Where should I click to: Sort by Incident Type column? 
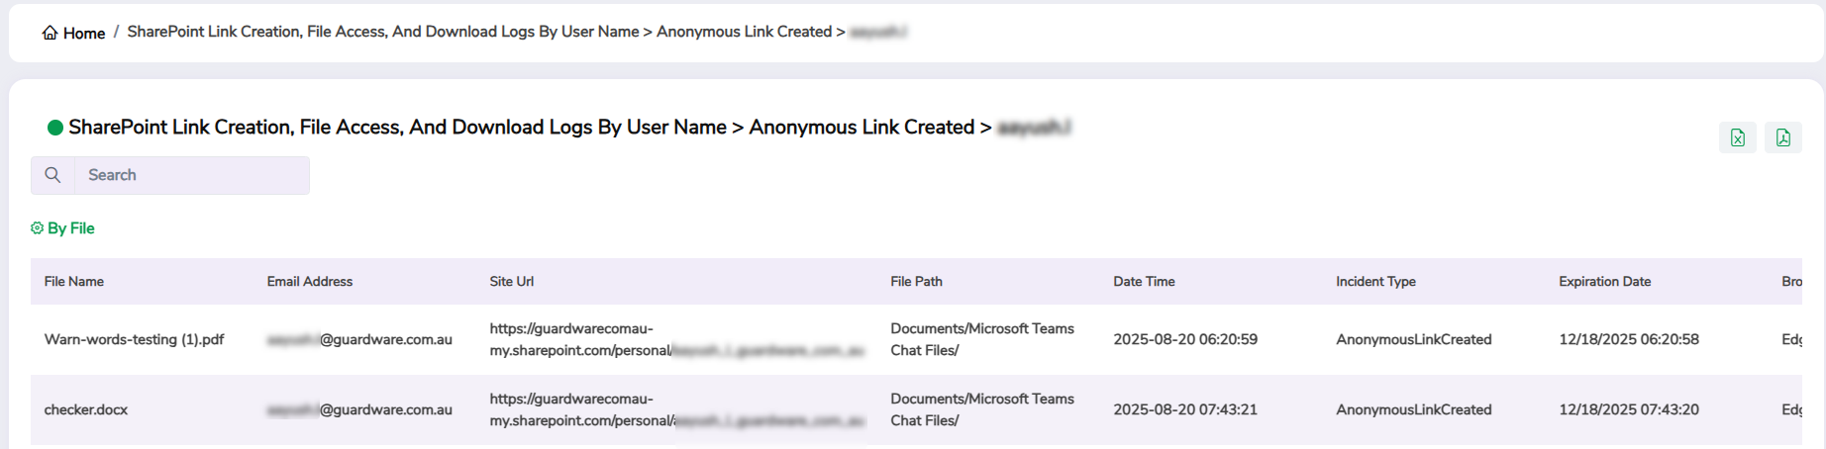click(x=1375, y=282)
